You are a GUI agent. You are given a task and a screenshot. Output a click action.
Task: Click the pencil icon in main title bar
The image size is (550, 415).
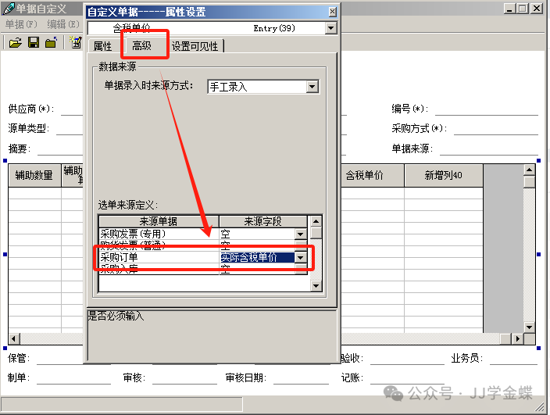point(9,9)
